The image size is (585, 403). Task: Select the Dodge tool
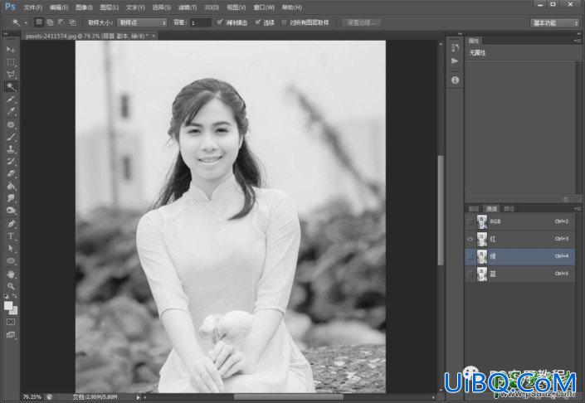(11, 211)
